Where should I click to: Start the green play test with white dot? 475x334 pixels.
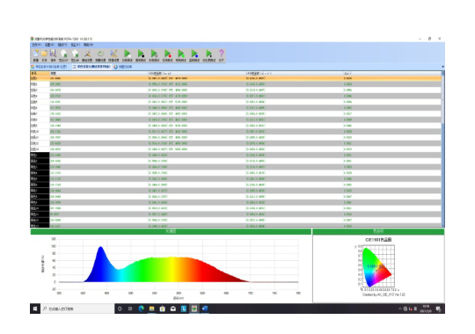pyautogui.click(x=128, y=55)
